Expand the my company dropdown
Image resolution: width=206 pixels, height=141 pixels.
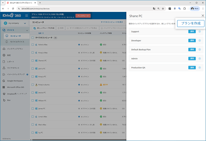[x=15, y=23]
